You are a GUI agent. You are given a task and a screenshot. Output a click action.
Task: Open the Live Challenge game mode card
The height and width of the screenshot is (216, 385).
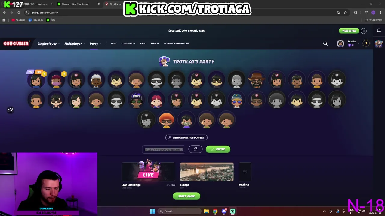[x=148, y=172]
